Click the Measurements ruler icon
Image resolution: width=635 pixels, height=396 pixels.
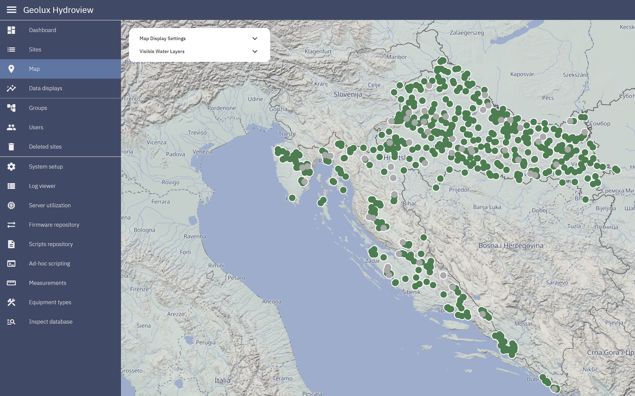(x=11, y=283)
